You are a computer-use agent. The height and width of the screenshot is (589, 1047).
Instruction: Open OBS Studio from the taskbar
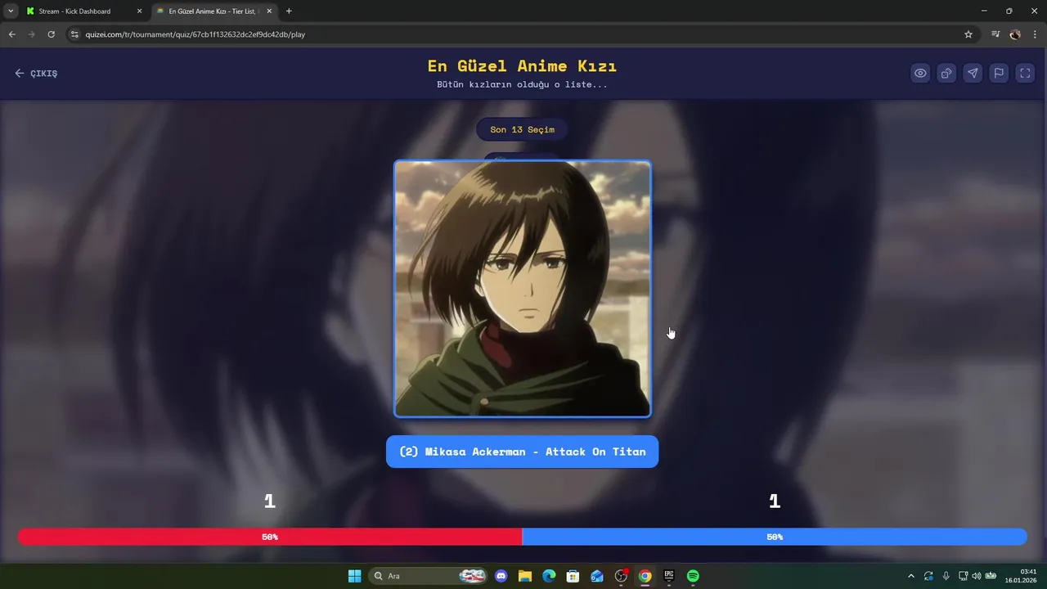coord(621,576)
